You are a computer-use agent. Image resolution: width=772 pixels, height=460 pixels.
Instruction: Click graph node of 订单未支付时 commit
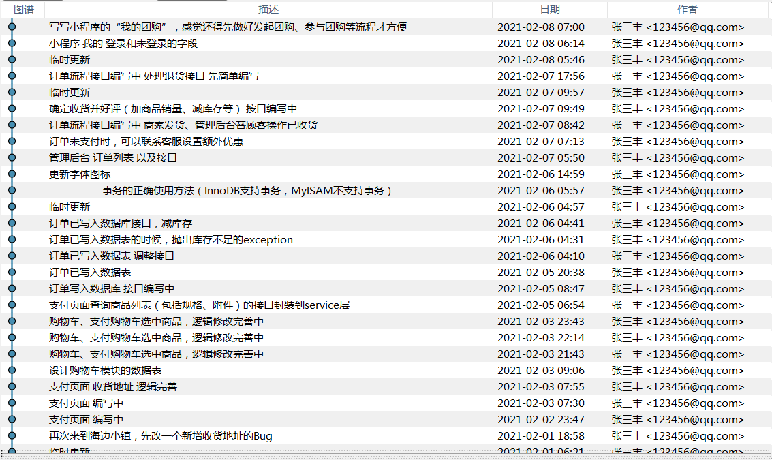pyautogui.click(x=12, y=142)
